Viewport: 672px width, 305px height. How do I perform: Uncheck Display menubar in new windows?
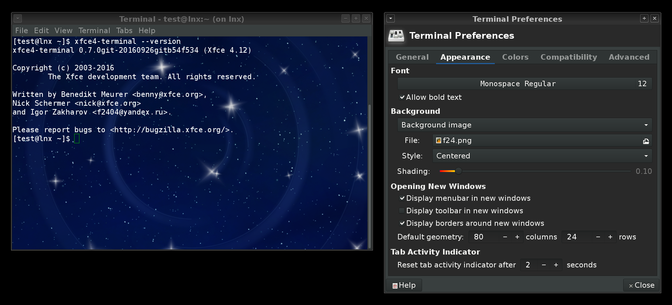pos(402,198)
